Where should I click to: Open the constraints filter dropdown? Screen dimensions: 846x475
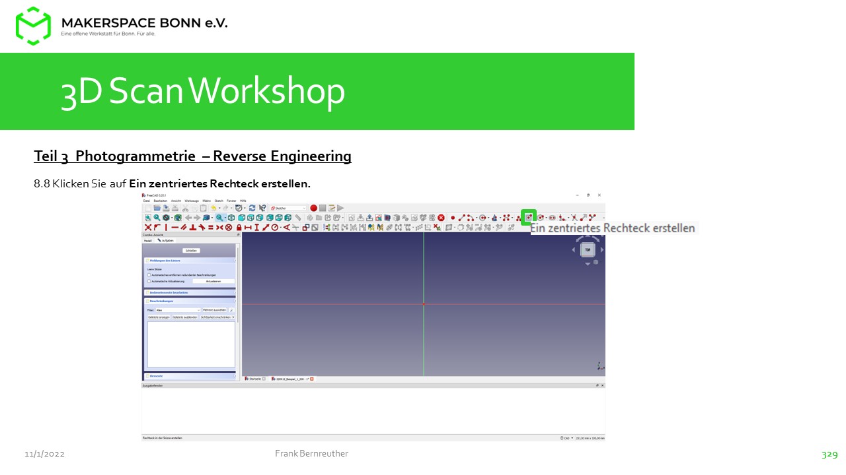point(178,310)
